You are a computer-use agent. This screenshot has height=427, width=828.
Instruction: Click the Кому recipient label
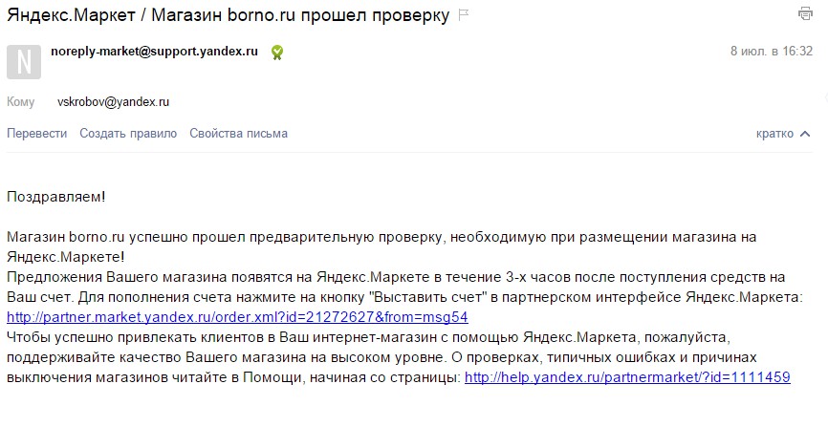pyautogui.click(x=21, y=101)
